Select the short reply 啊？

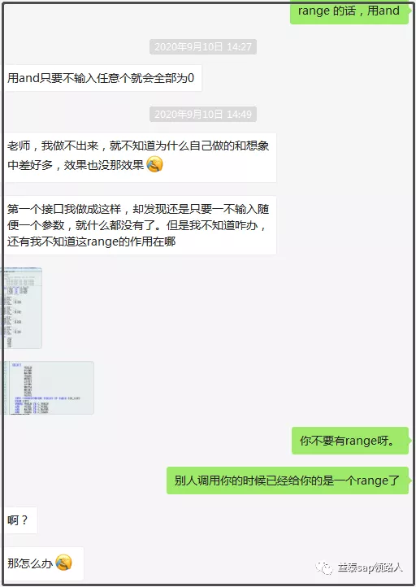20,520
